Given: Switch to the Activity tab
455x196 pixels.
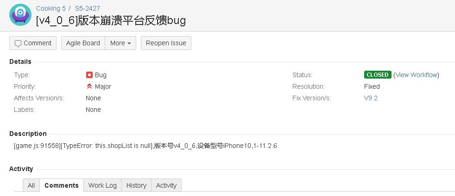Looking at the screenshot, I should (166, 185).
